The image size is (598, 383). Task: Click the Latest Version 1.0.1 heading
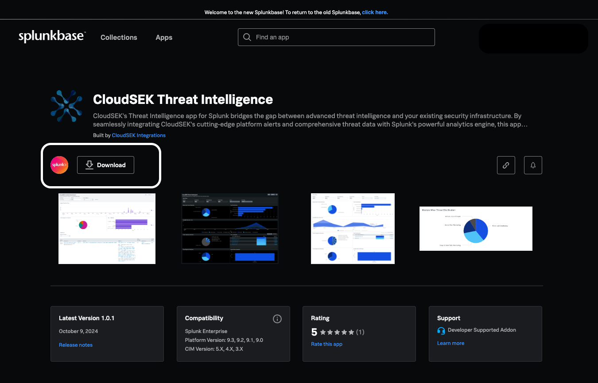(87, 318)
